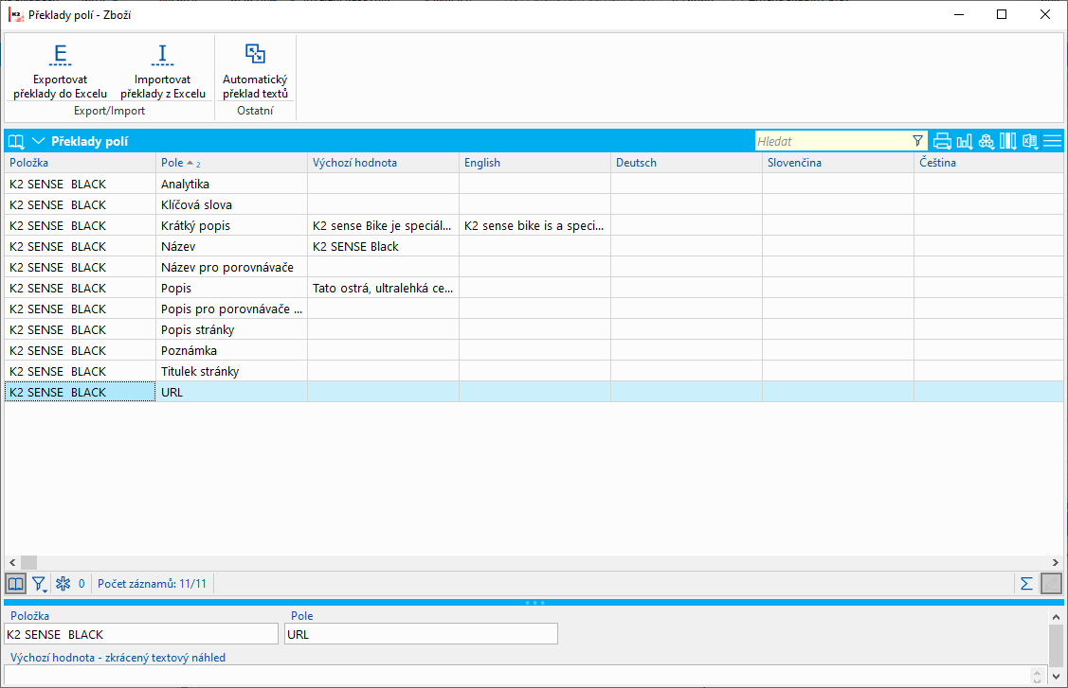Screen dimensions: 1068x688
Task: Click Počet záznamů: 11/11 status text
Action: (x=152, y=584)
